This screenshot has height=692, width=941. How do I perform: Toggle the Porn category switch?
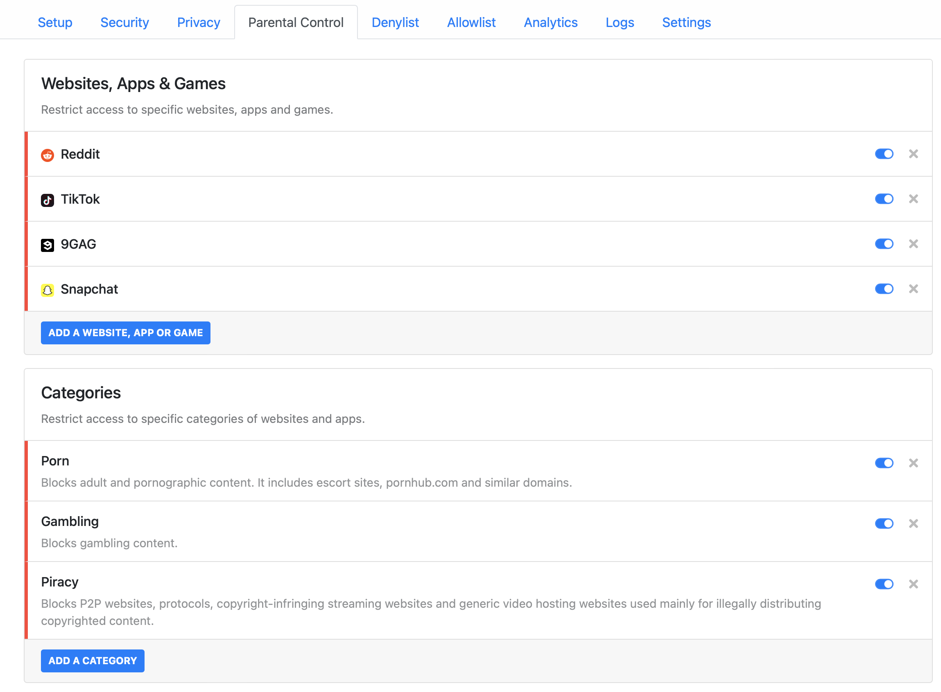click(x=884, y=463)
